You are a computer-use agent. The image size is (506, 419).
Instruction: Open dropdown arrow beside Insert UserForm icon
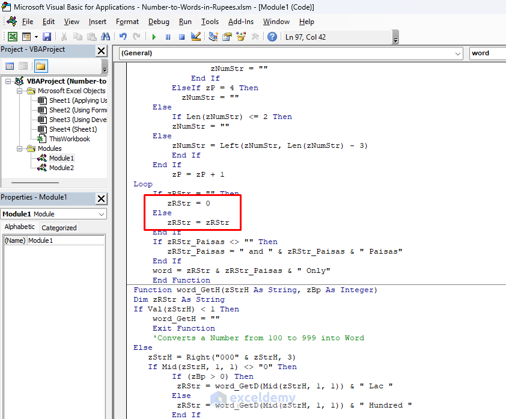[x=36, y=37]
